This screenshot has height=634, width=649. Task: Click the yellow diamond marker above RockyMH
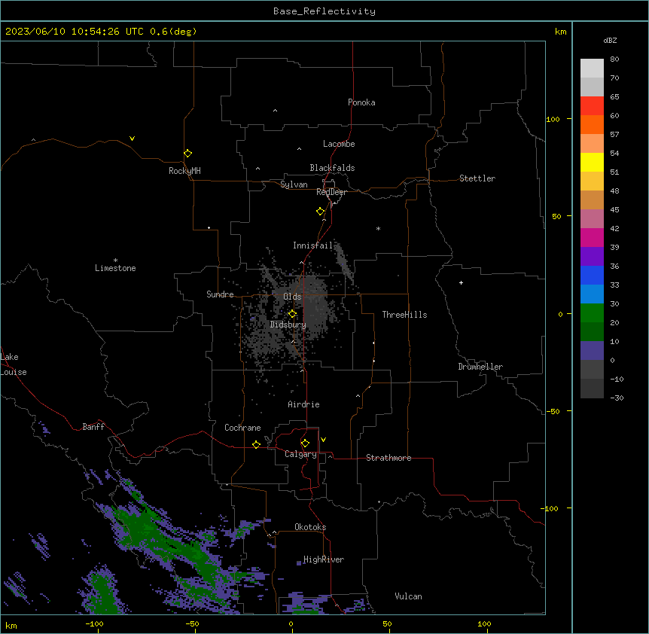click(x=187, y=153)
